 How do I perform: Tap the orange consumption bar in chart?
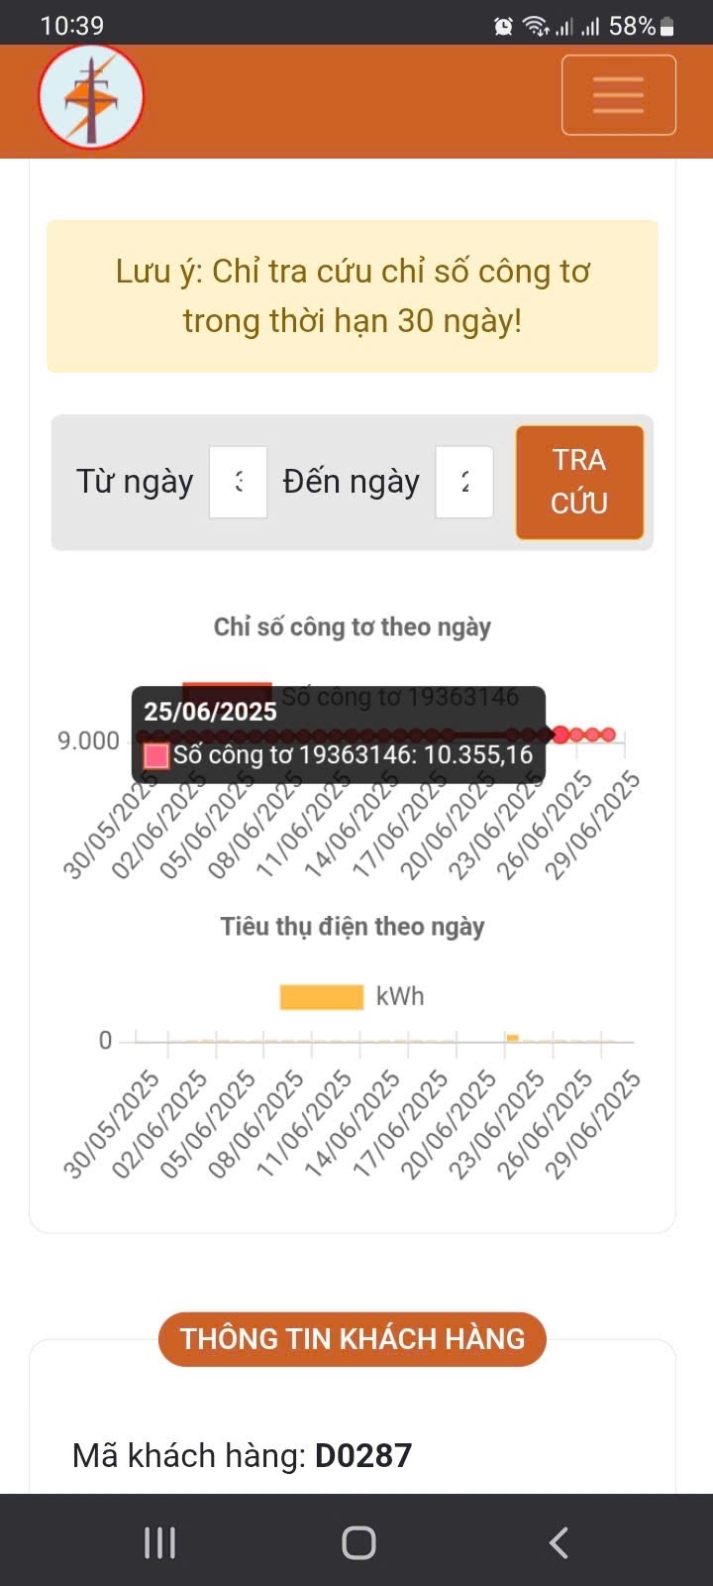[x=513, y=1038]
